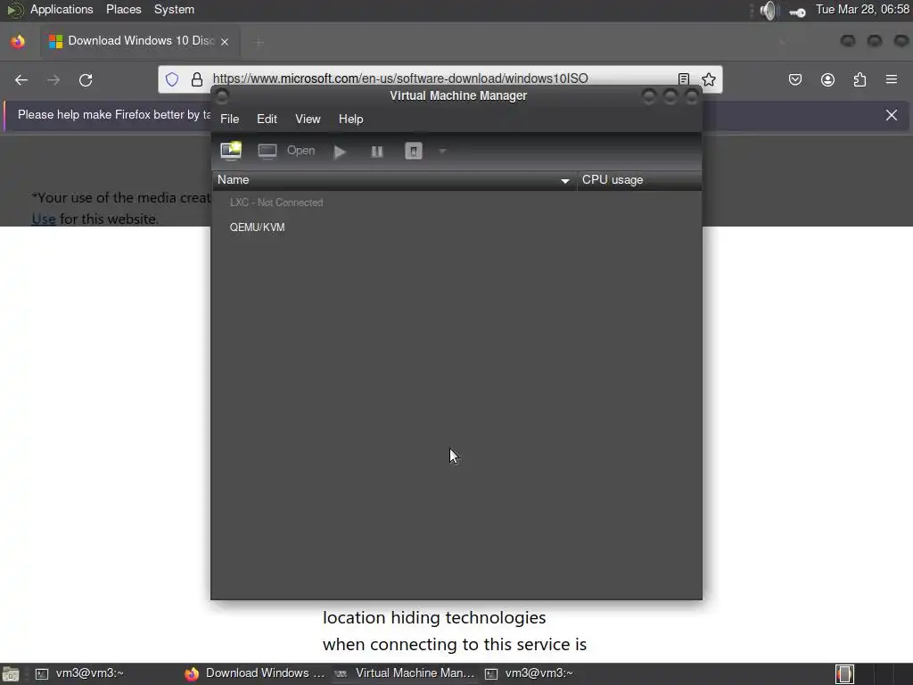This screenshot has width=913, height=685.
Task: Click the show desktop icon in taskbar
Action: coord(11,674)
